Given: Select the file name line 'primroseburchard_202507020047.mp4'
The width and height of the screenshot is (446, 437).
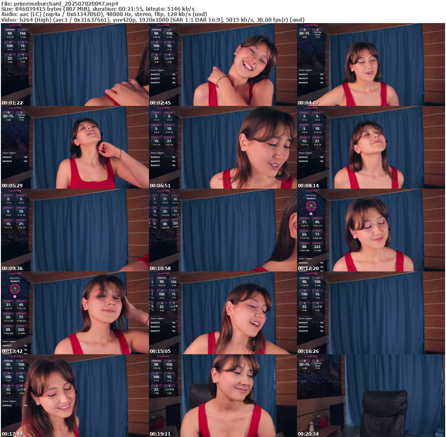Looking at the screenshot, I should pyautogui.click(x=60, y=3).
